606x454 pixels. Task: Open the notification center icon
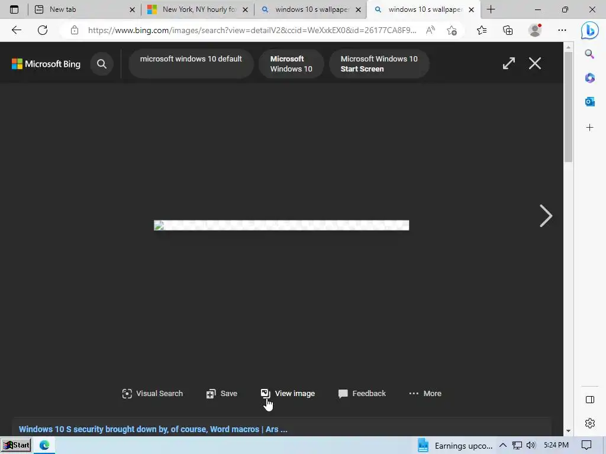tap(586, 446)
